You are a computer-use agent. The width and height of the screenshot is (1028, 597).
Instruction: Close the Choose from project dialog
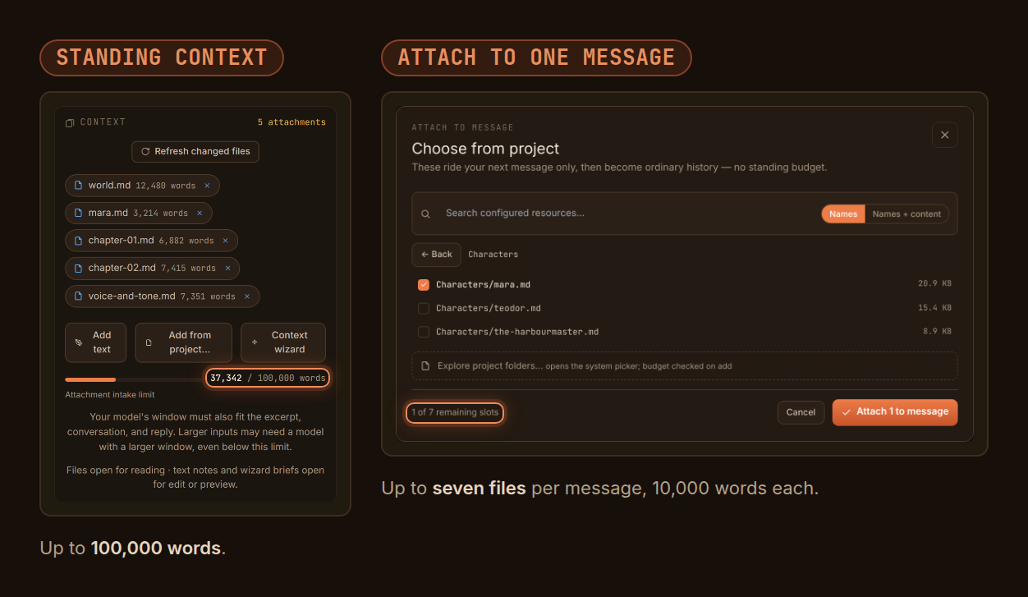[x=945, y=135]
